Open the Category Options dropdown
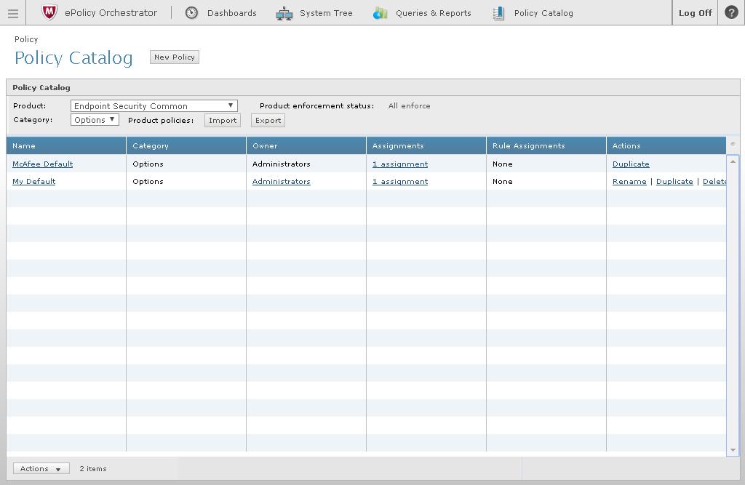Image resolution: width=745 pixels, height=485 pixels. (95, 120)
